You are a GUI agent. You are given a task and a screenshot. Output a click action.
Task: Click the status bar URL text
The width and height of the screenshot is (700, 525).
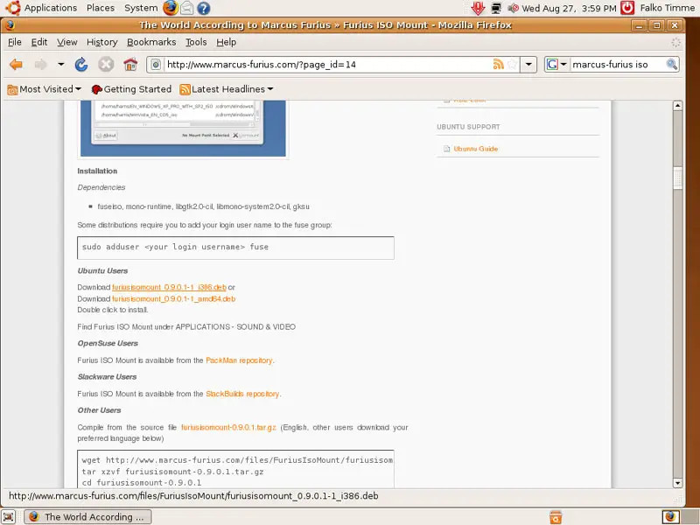[x=193, y=496]
